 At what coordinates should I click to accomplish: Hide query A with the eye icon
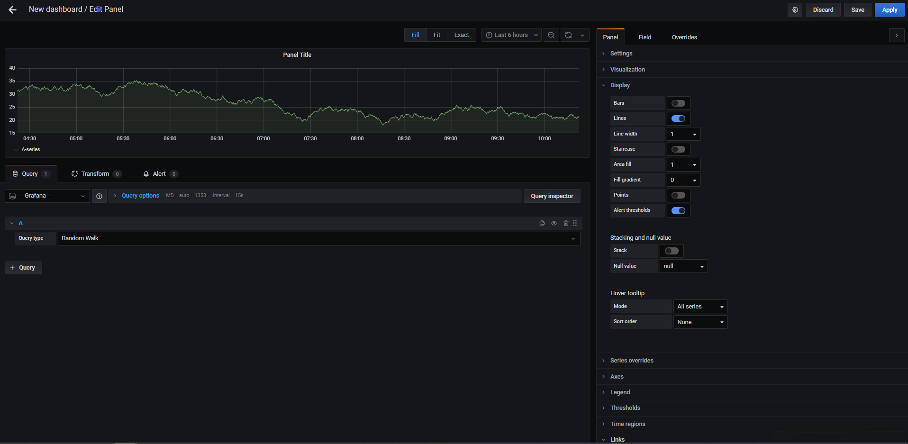[x=554, y=223]
